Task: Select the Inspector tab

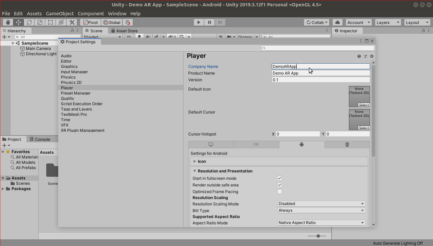Action: (x=346, y=31)
